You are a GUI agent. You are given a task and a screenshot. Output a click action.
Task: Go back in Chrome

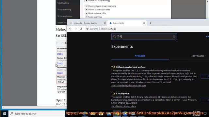[71, 29]
